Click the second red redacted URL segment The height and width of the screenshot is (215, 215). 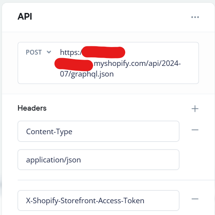74,64
